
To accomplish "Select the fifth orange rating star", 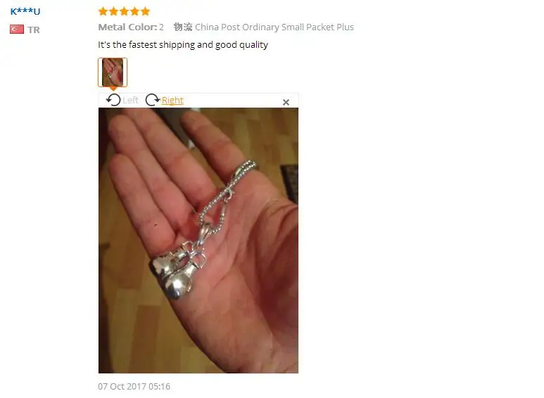I will click(x=146, y=11).
